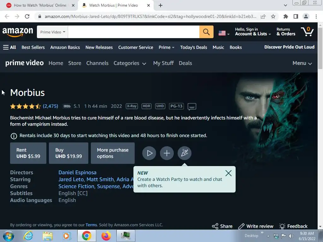The width and height of the screenshot is (323, 242).
Task: Open Jared Leto actor link
Action: 71,179
